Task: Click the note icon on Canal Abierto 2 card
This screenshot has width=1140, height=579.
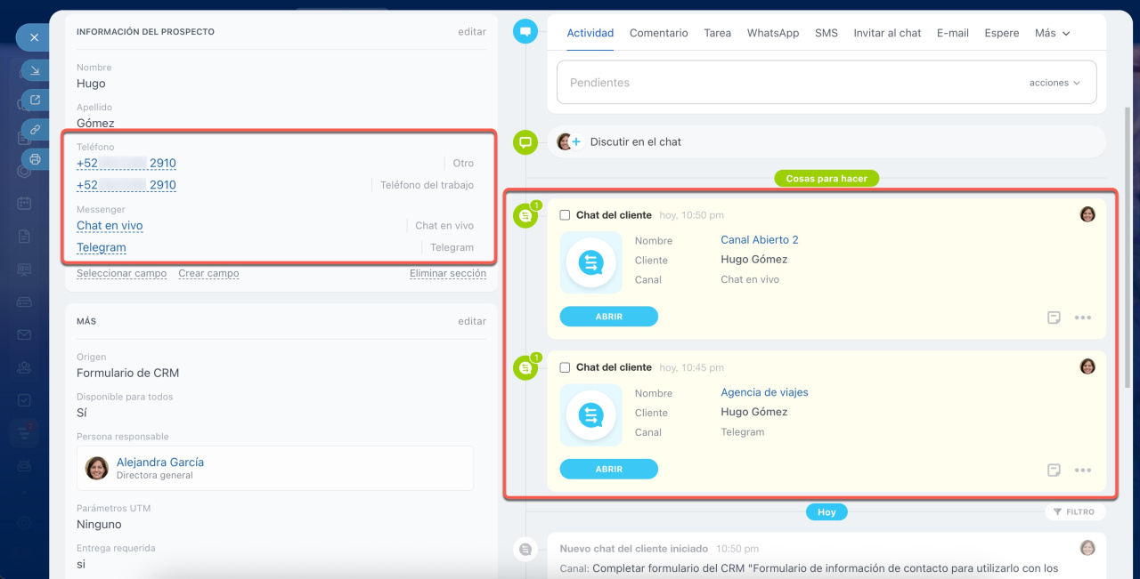Action: pyautogui.click(x=1054, y=318)
